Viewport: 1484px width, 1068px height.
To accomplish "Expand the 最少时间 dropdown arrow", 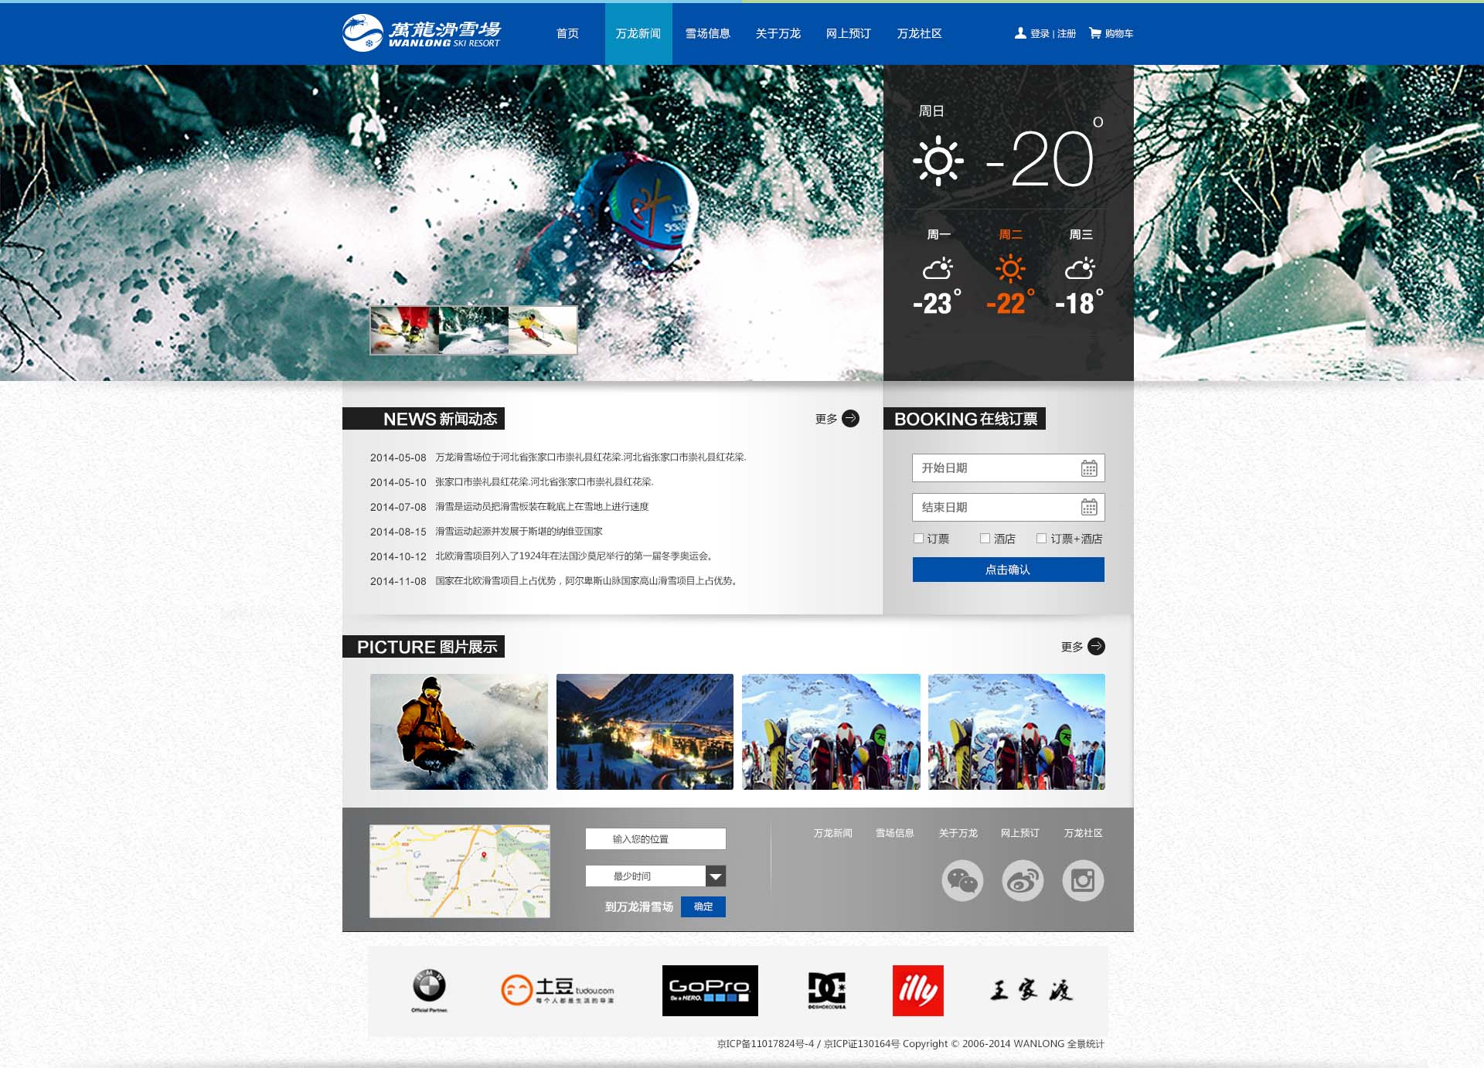I will coord(716,876).
